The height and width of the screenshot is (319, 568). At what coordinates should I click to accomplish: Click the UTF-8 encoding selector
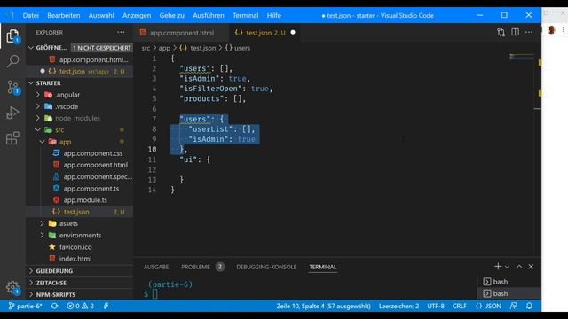436,306
